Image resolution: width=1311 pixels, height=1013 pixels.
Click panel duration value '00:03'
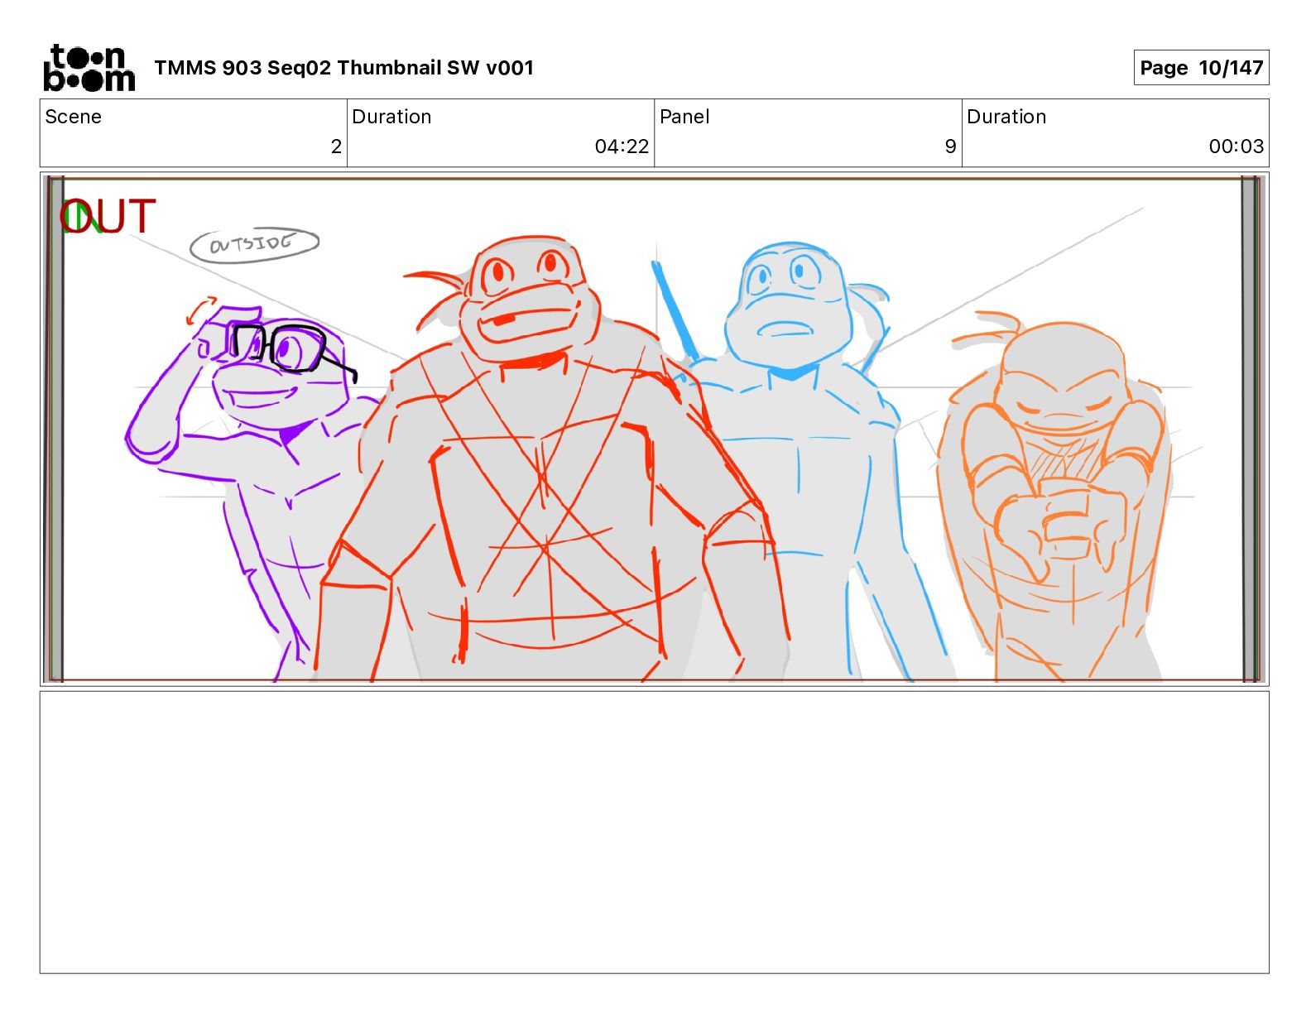point(1237,146)
